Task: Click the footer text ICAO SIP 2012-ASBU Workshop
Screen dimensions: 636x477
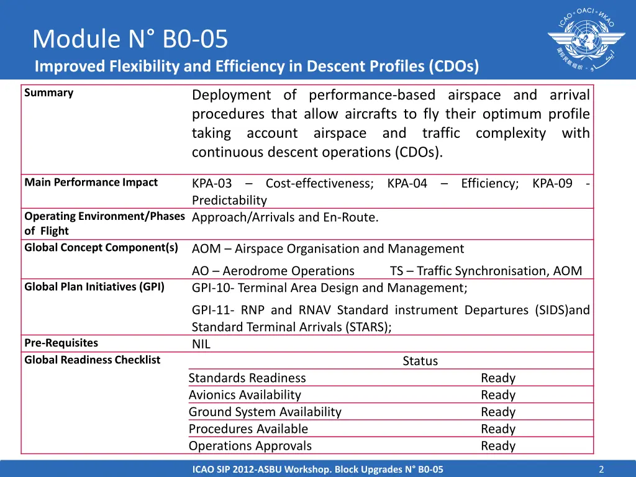Action: click(318, 470)
